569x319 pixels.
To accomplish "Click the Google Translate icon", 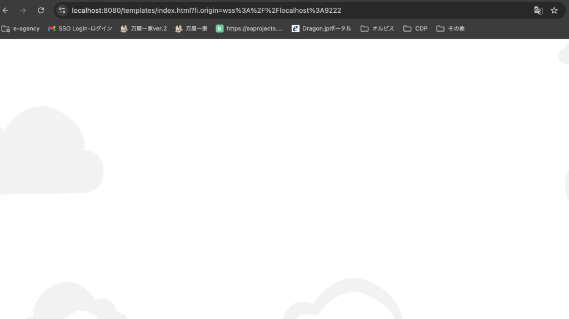I will coord(538,10).
